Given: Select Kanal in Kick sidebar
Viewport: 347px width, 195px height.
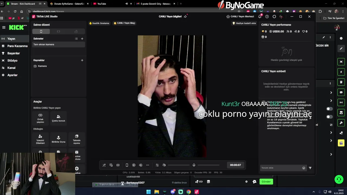Looking at the screenshot, I should 14,68.
